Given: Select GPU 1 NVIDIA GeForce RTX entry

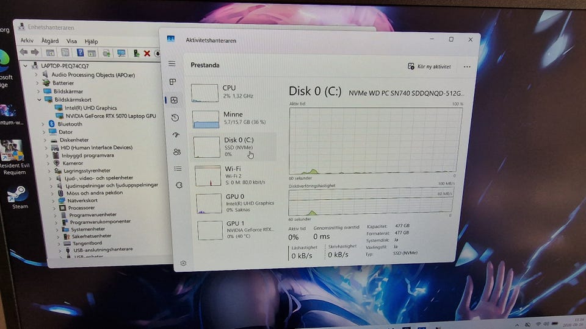Looking at the screenshot, I should tap(237, 230).
